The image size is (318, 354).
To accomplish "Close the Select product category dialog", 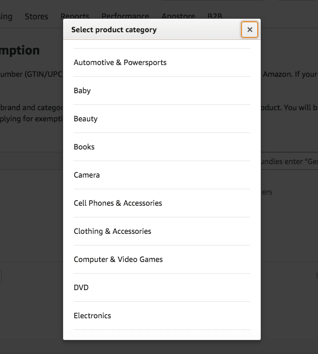I will (250, 29).
